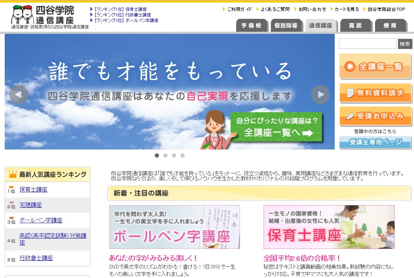Select the third carousel dot
The width and height of the screenshot is (414, 278).
pos(174,155)
